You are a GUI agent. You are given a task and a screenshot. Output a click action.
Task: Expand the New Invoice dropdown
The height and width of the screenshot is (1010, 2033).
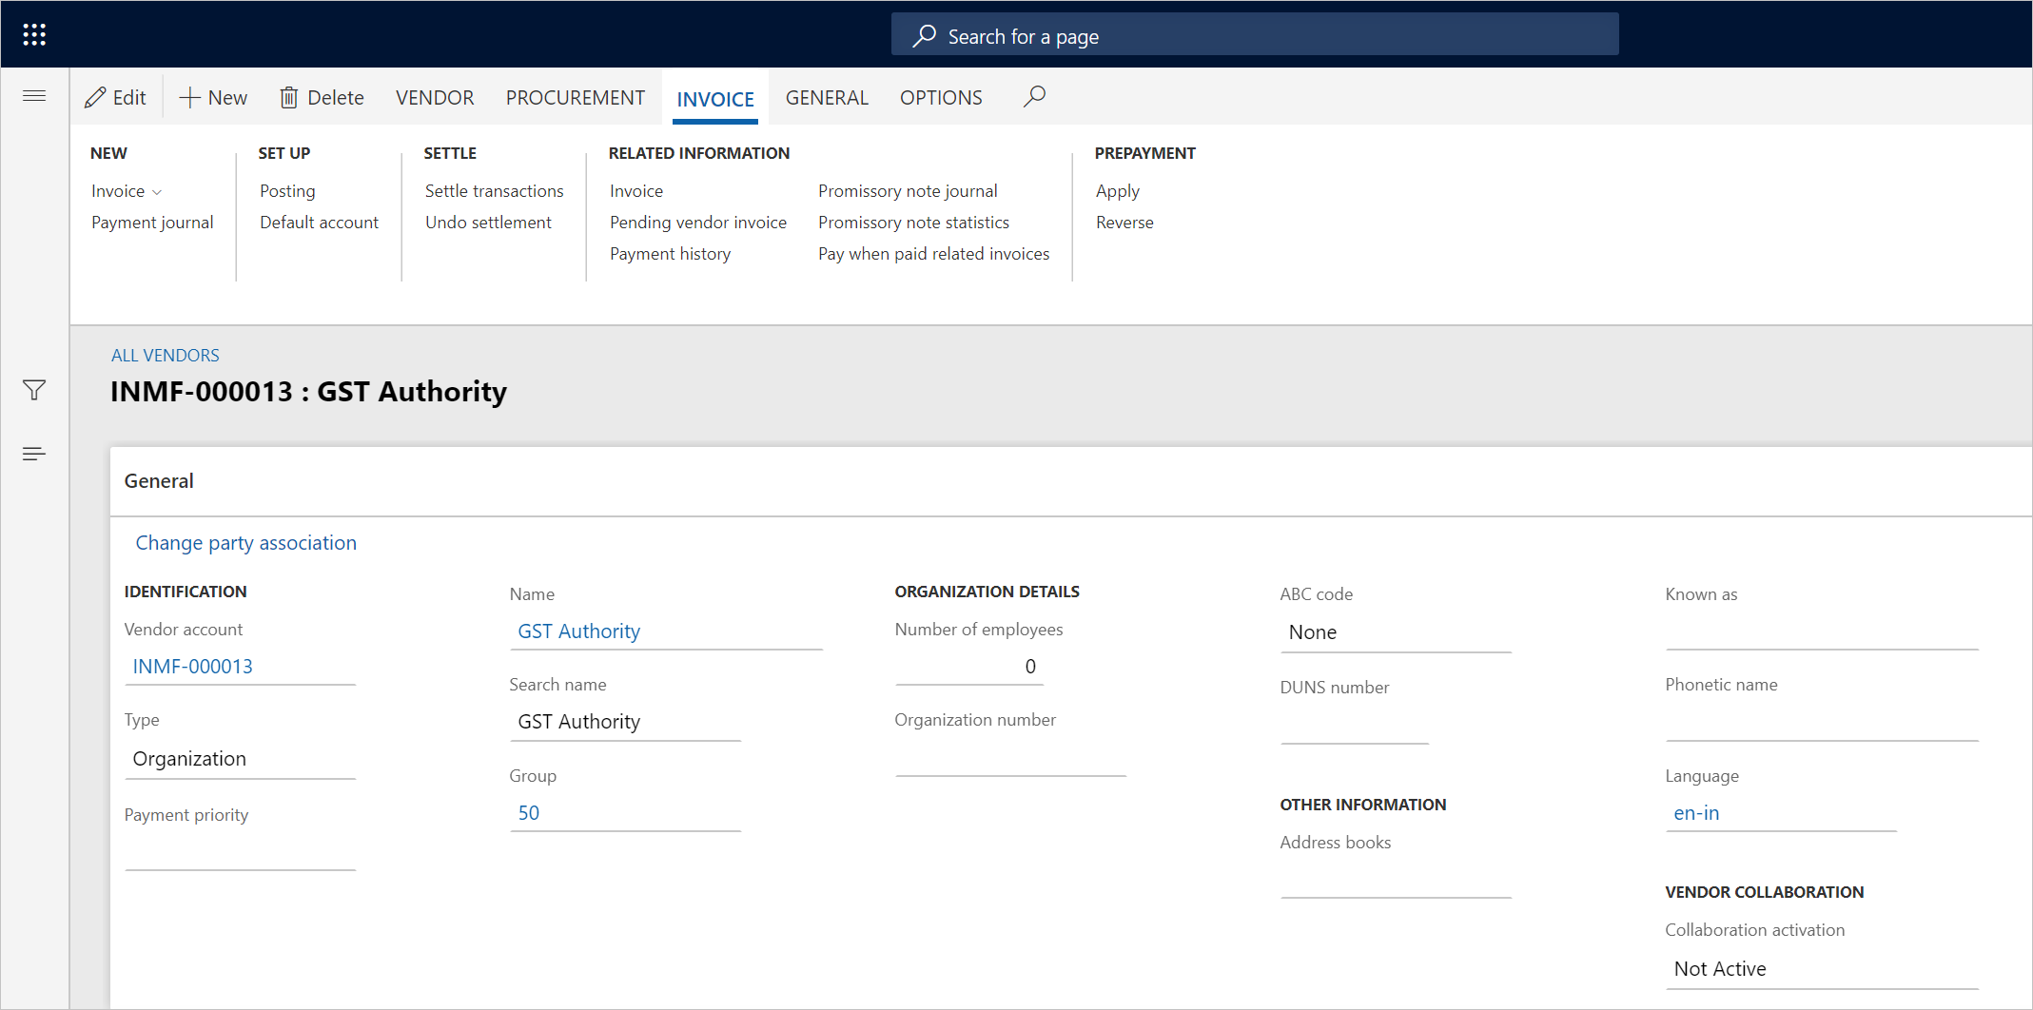pos(127,191)
